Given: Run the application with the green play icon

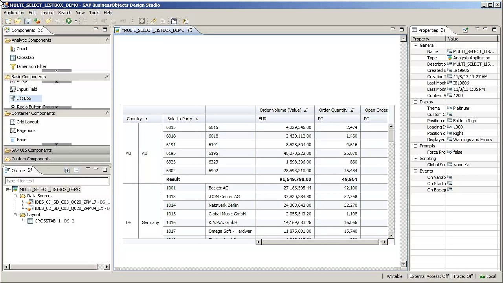Looking at the screenshot, I should pos(69,21).
